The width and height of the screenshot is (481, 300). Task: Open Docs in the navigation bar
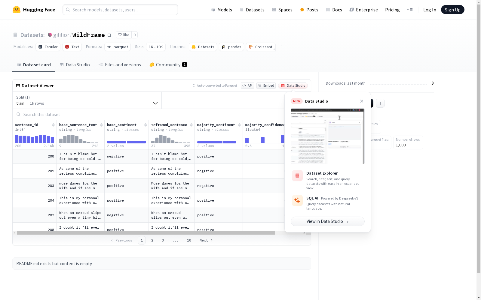(x=334, y=10)
